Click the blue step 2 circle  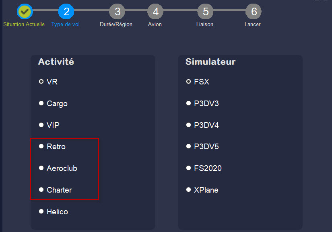click(x=66, y=11)
